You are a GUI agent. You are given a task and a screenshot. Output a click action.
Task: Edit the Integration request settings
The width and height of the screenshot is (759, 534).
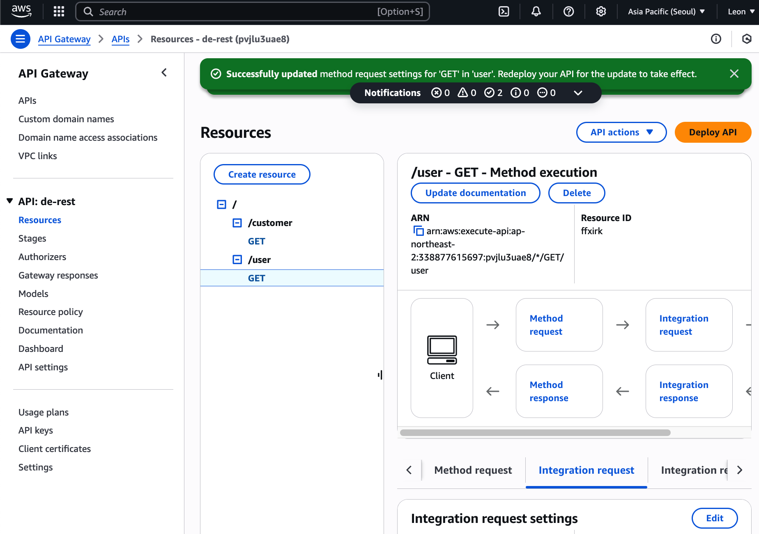(715, 518)
